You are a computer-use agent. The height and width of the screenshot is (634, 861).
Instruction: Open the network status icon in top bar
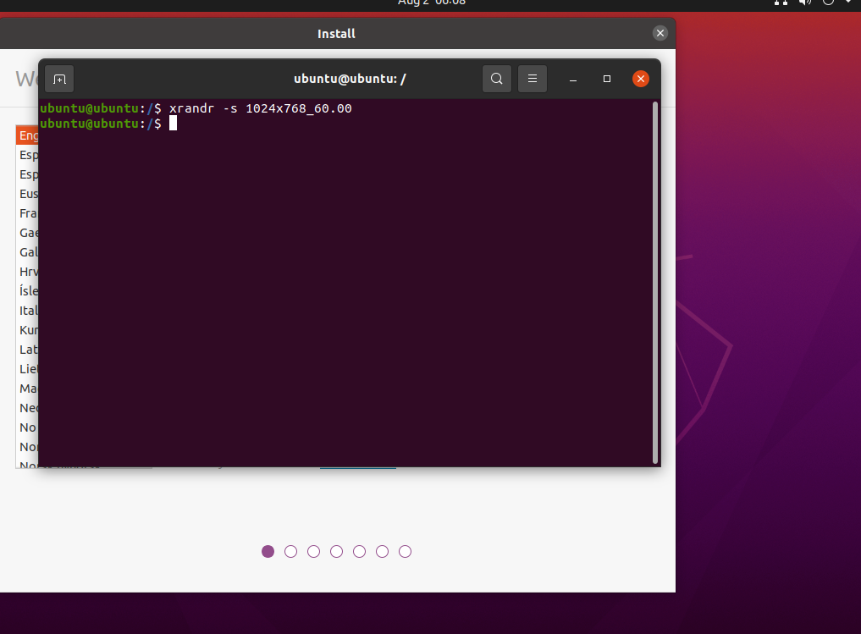pyautogui.click(x=781, y=3)
